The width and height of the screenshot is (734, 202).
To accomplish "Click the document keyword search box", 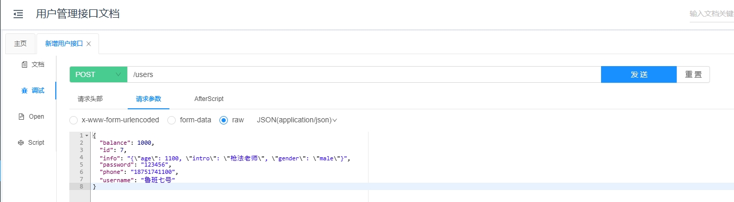I will pos(711,14).
